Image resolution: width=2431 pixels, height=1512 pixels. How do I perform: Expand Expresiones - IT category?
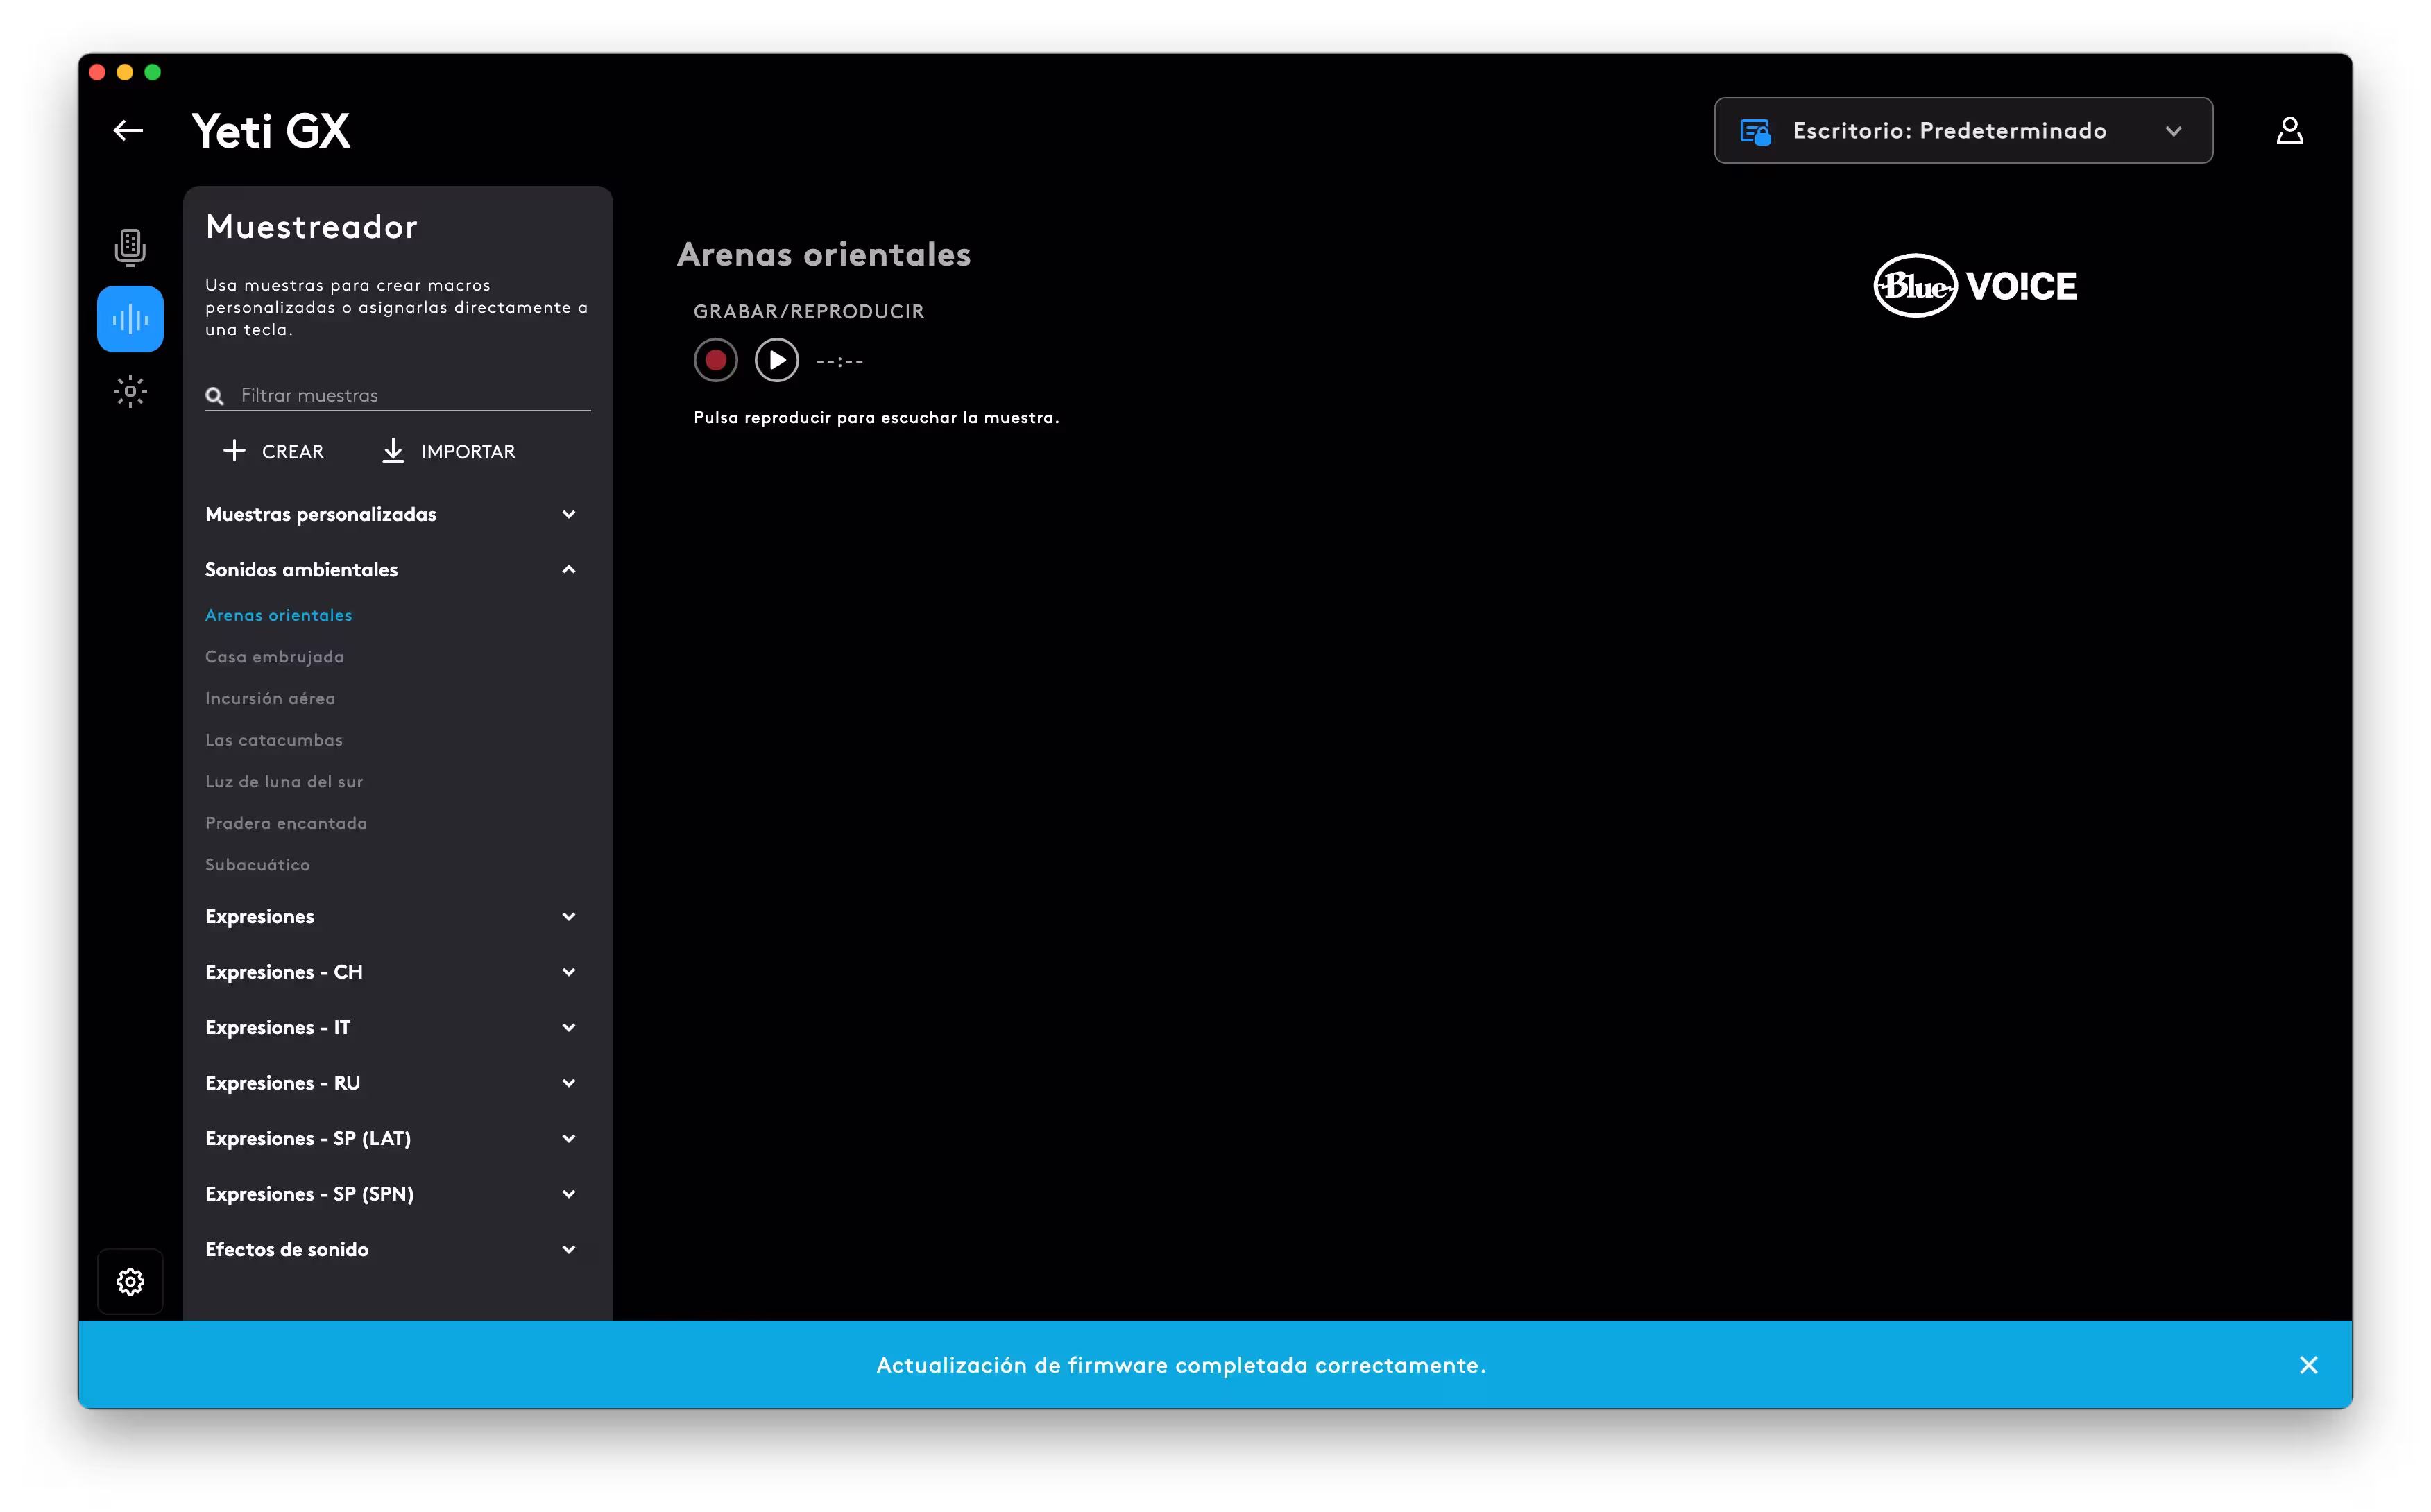[392, 1027]
